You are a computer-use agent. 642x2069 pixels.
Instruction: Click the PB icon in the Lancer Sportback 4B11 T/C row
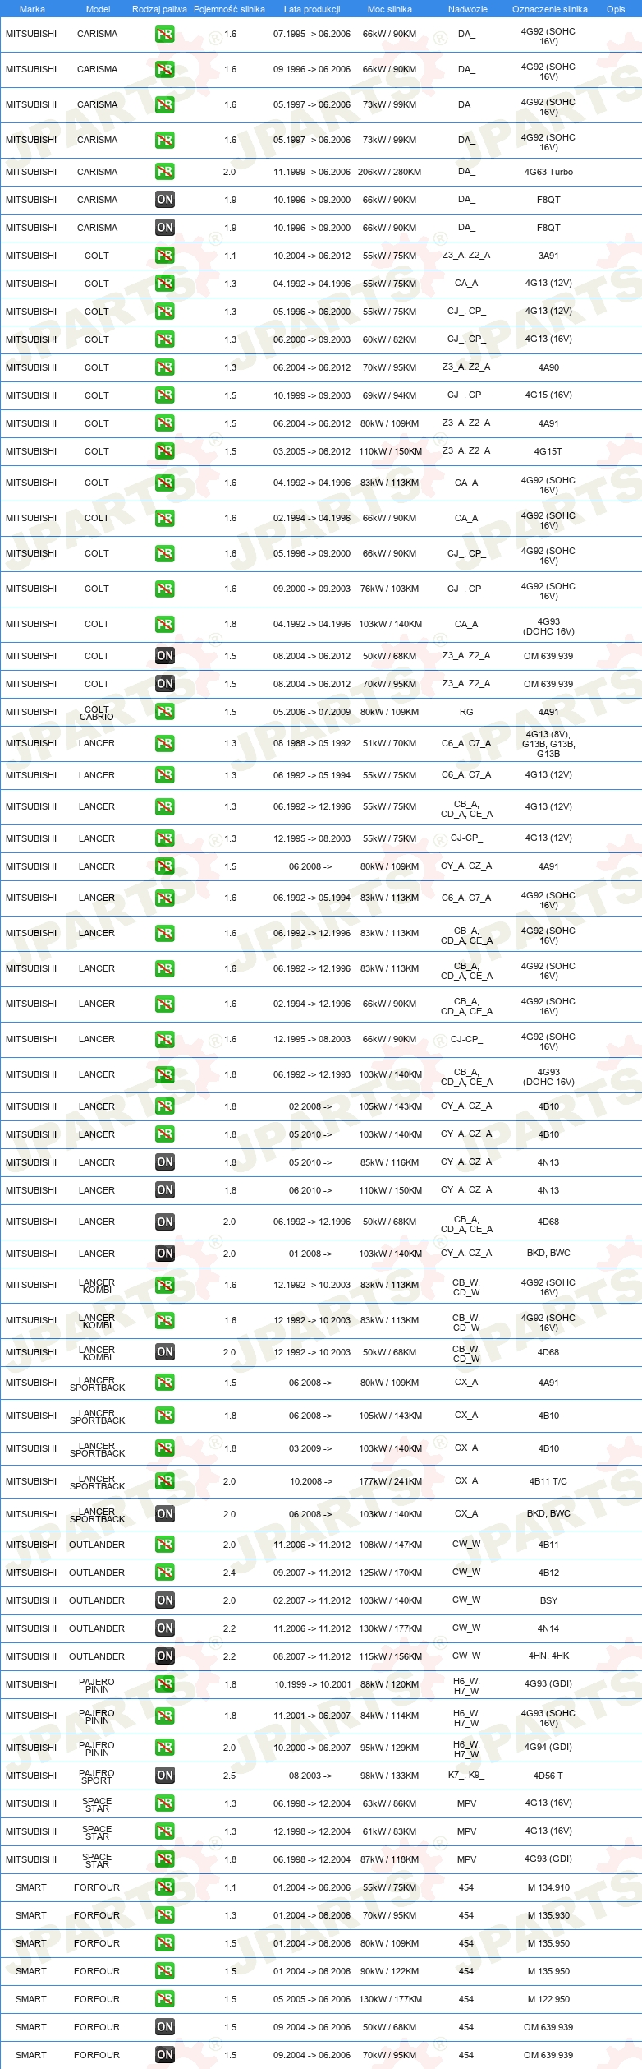[x=165, y=1481]
